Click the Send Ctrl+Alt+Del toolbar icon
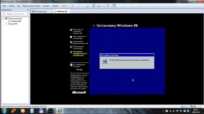 tap(72, 6)
